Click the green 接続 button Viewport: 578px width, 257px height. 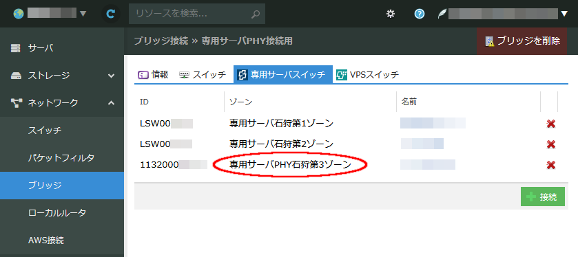point(543,197)
